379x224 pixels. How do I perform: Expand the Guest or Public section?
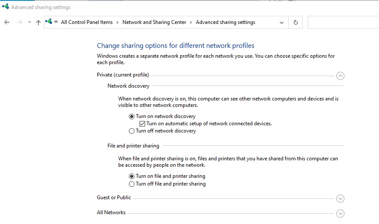(340, 198)
